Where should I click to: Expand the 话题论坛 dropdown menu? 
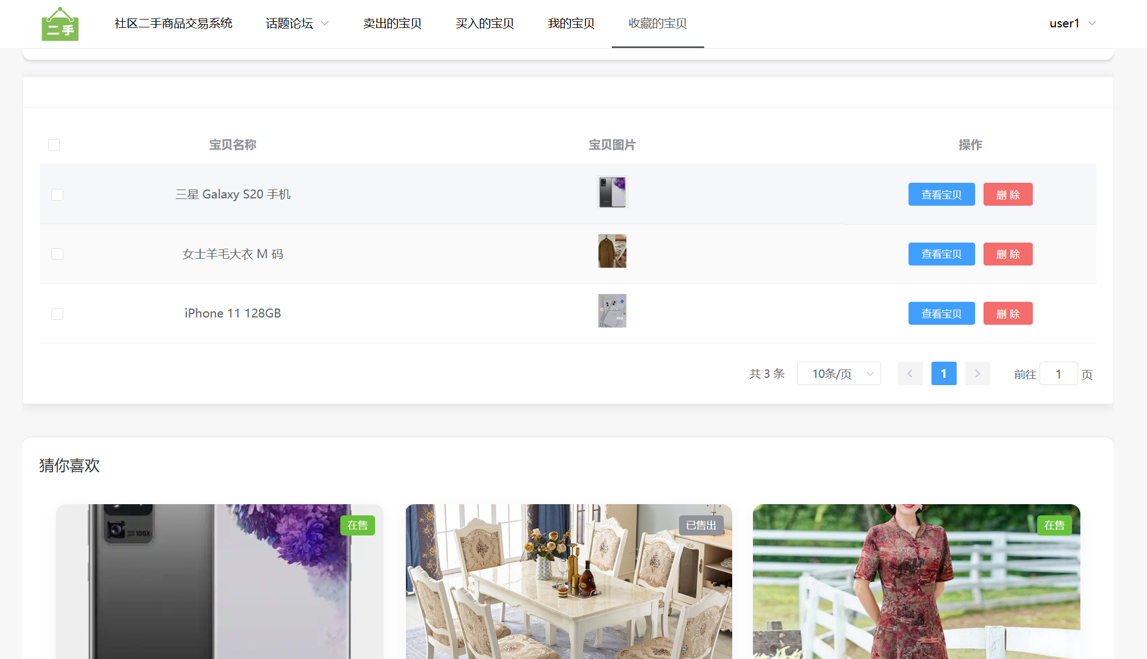click(297, 23)
